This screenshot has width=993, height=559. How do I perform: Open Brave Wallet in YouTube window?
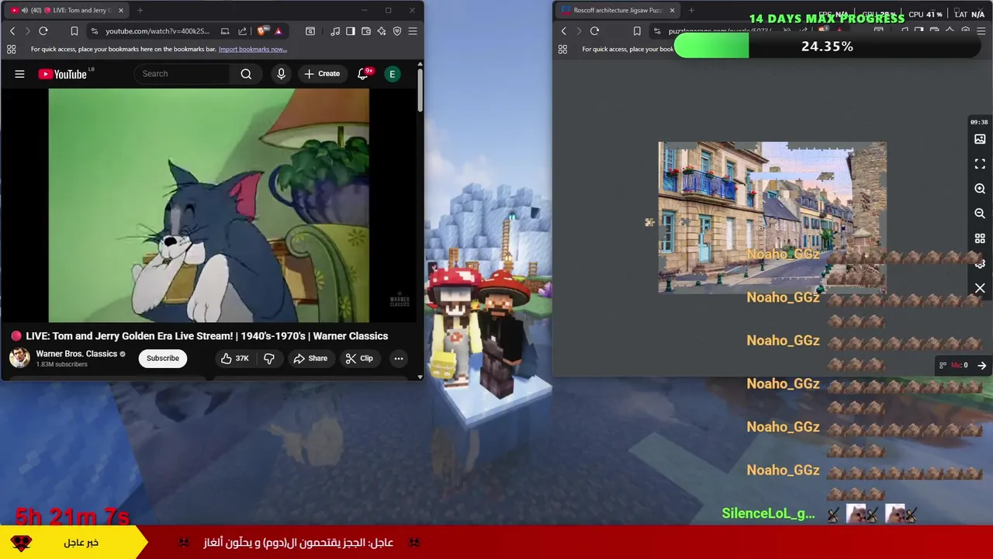point(366,31)
